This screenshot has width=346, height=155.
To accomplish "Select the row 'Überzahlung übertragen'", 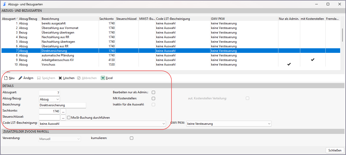I will [171, 33].
